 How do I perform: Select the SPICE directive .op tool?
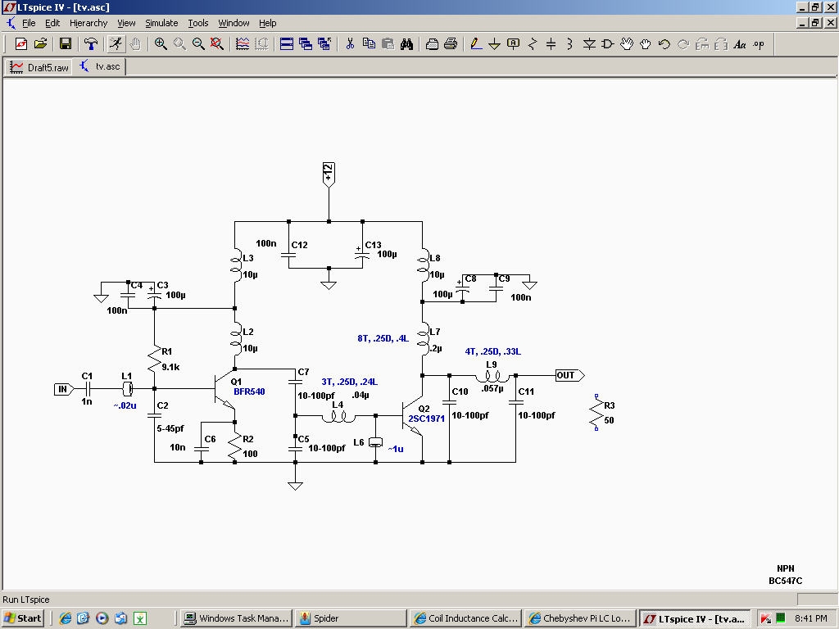pos(759,44)
